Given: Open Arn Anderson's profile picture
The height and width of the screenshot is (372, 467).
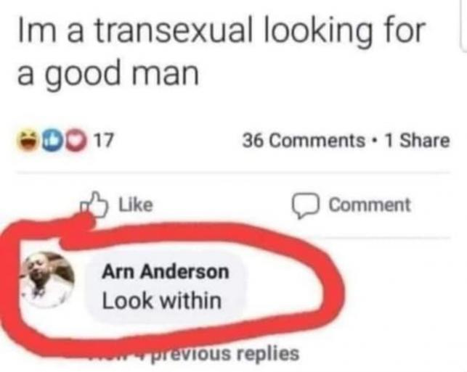Looking at the screenshot, I should pyautogui.click(x=47, y=279).
